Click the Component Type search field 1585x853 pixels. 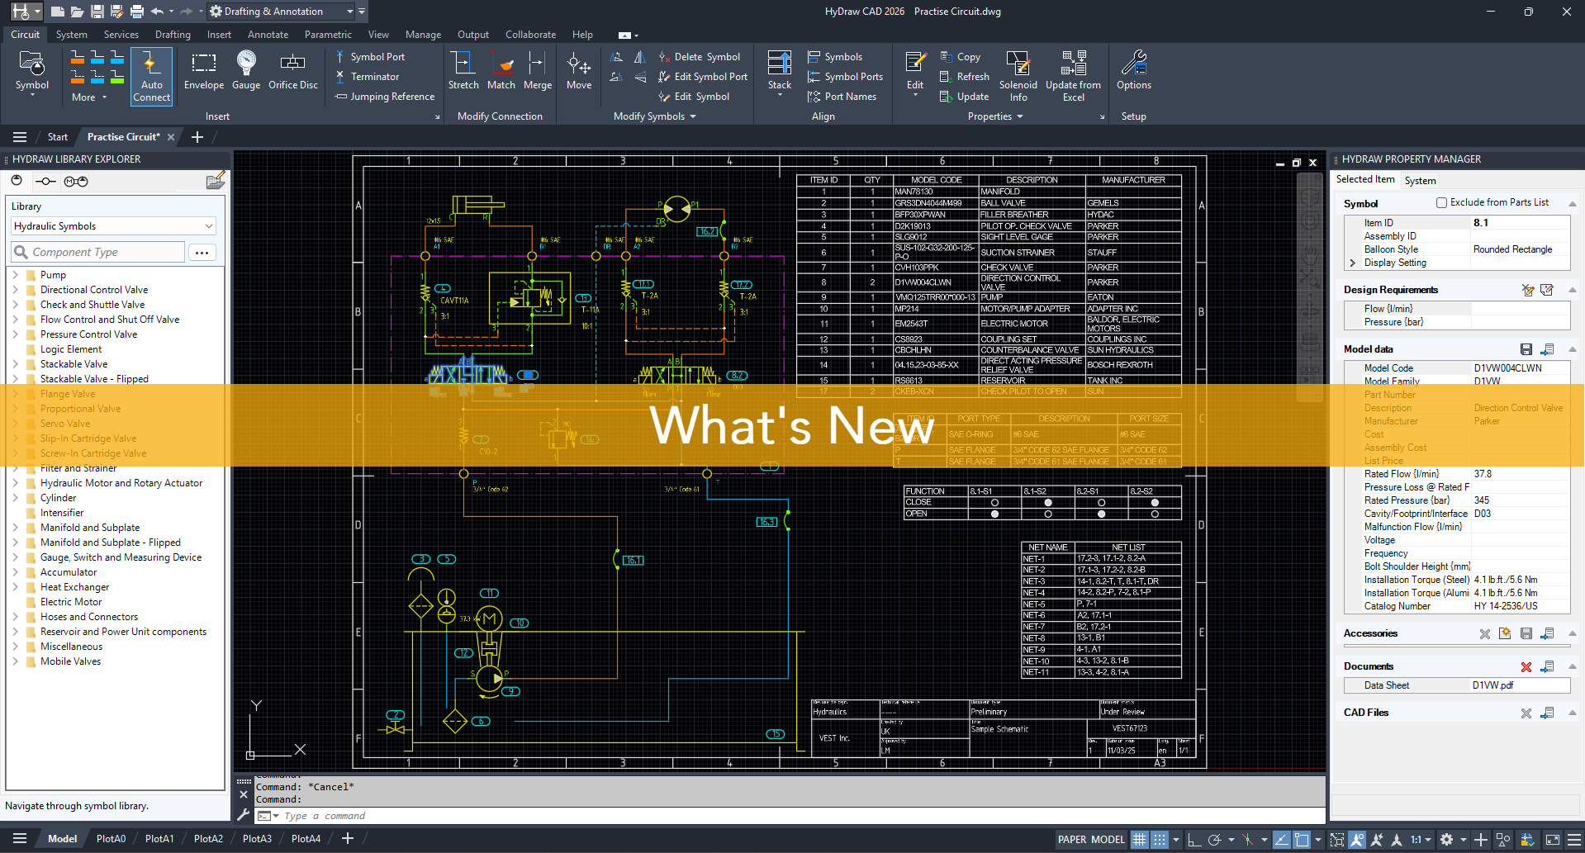tap(99, 252)
